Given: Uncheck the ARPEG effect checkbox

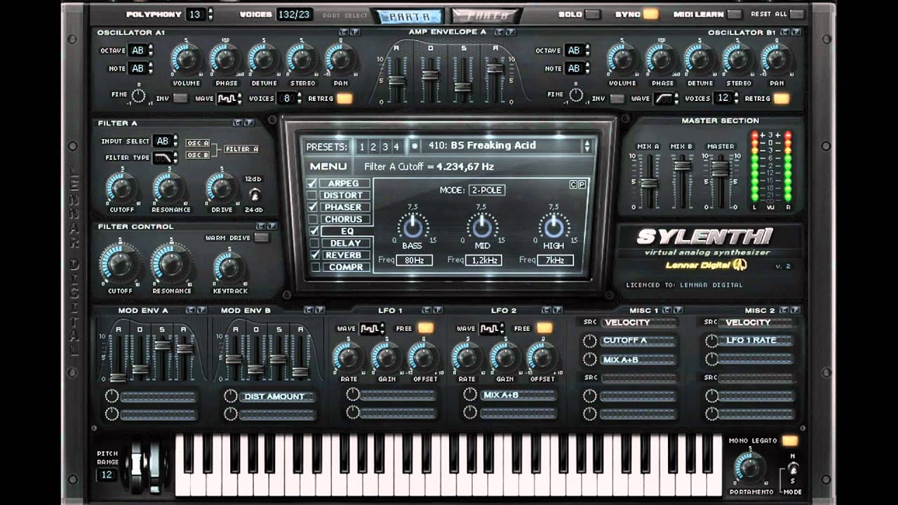Looking at the screenshot, I should (x=314, y=183).
